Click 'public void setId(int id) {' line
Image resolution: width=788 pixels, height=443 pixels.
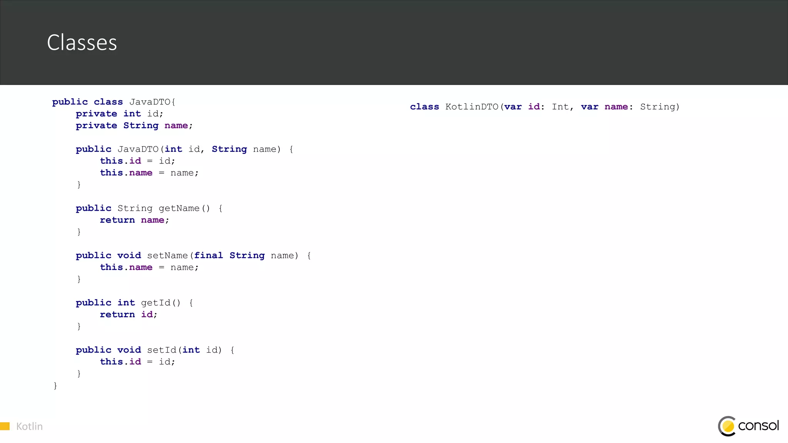(x=155, y=350)
